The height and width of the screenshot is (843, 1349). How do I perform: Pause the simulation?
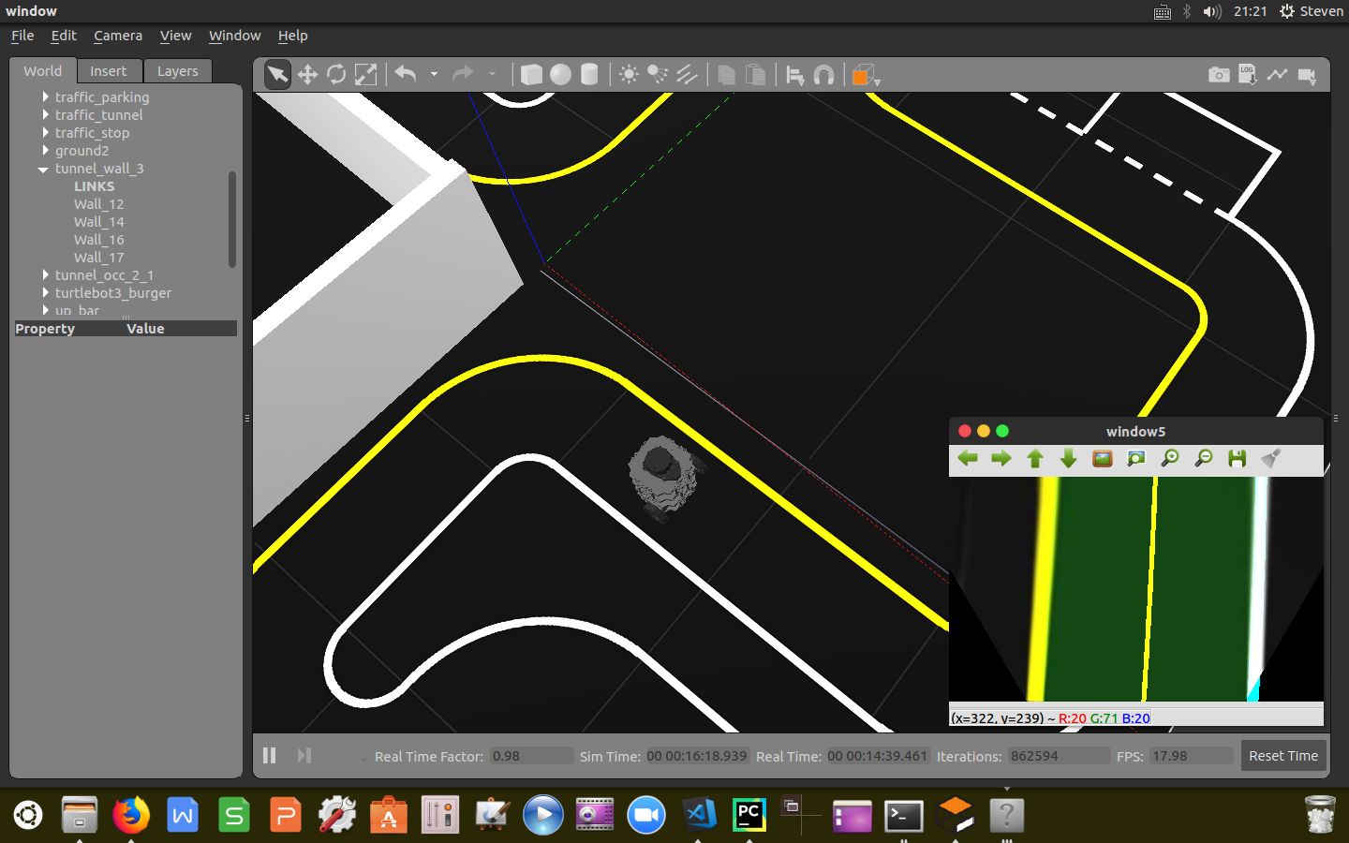(x=270, y=755)
